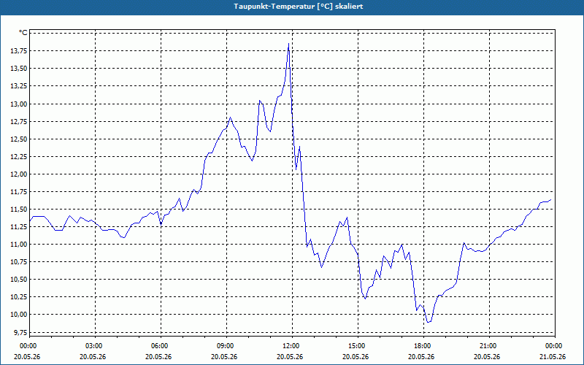This screenshot has height=365, width=584.
Task: Pick the "10,25" y-axis label
Action: tap(19, 296)
